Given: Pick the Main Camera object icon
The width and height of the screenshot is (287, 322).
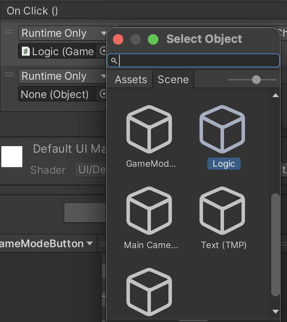Looking at the screenshot, I should (149, 210).
